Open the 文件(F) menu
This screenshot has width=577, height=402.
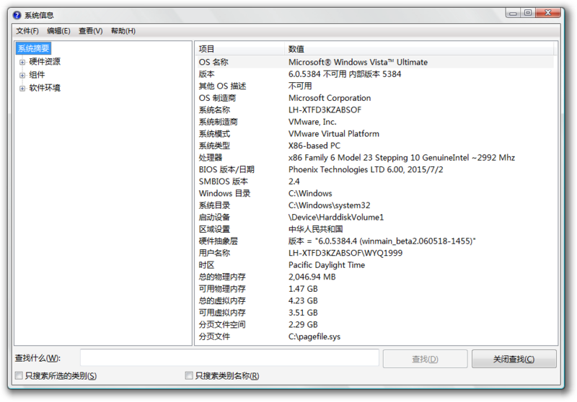tap(27, 31)
